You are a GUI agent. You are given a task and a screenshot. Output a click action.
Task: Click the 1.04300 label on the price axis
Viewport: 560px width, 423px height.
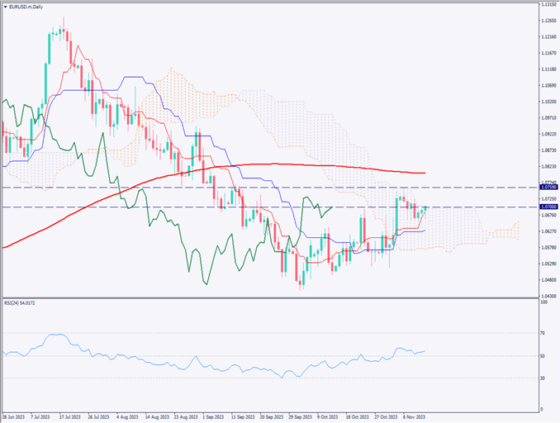coord(547,296)
